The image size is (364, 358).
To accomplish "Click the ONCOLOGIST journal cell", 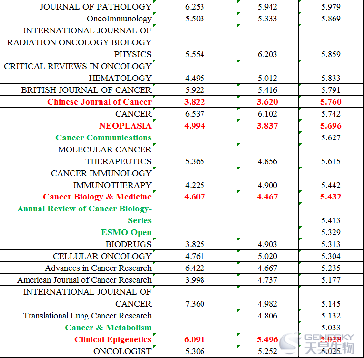I will [x=77, y=351].
